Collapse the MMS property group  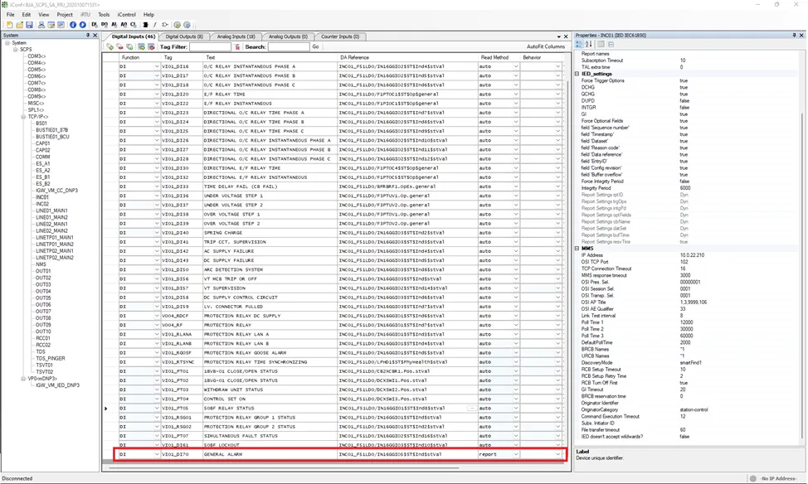coord(577,248)
